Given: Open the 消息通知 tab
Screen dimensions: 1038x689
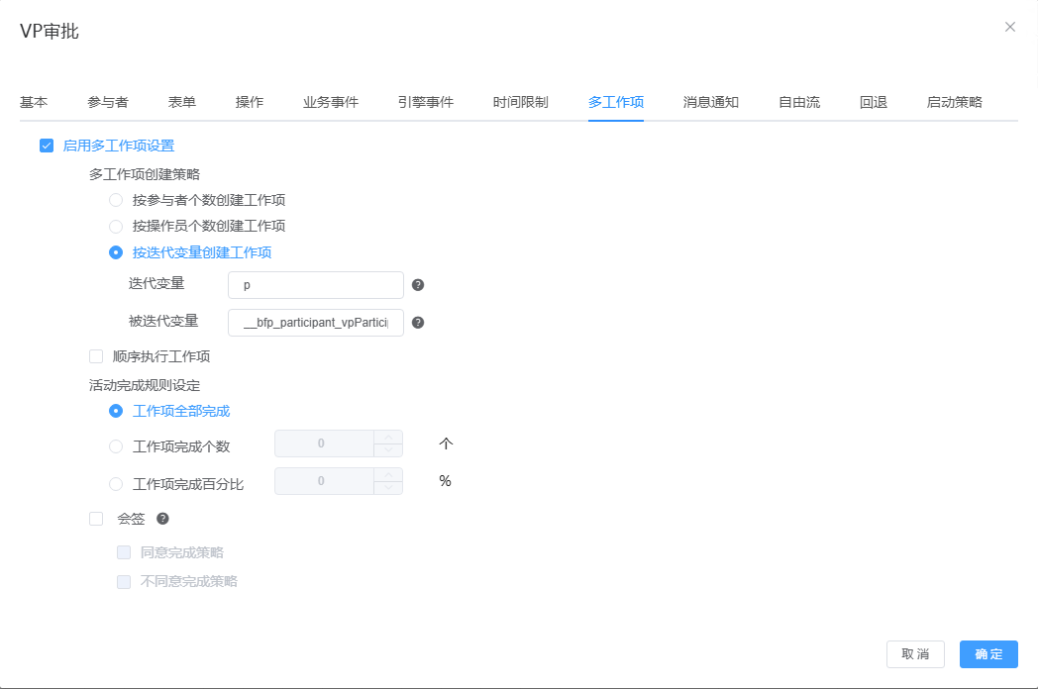Looking at the screenshot, I should point(710,102).
